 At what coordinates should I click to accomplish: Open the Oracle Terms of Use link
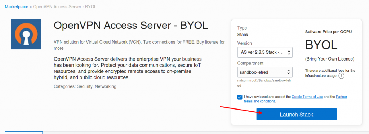pos(307,97)
